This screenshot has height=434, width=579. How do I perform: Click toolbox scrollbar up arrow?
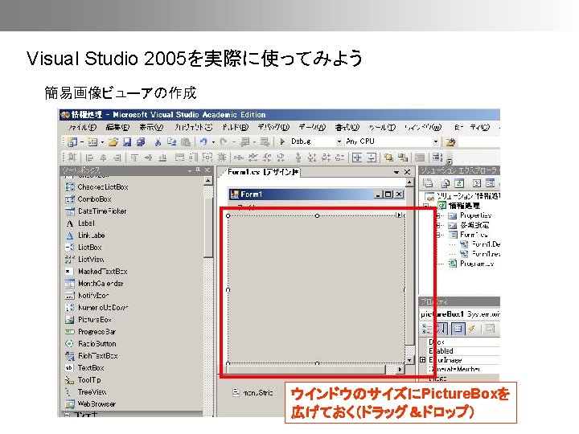208,181
